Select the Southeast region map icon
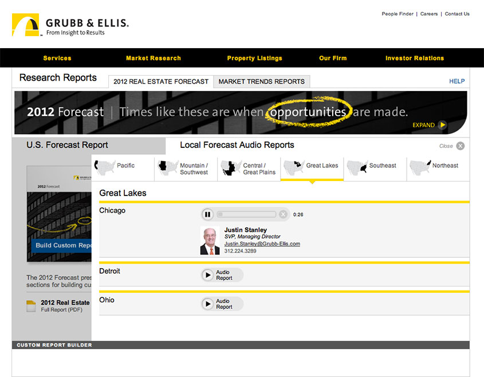This screenshot has height=377, width=484. point(358,167)
